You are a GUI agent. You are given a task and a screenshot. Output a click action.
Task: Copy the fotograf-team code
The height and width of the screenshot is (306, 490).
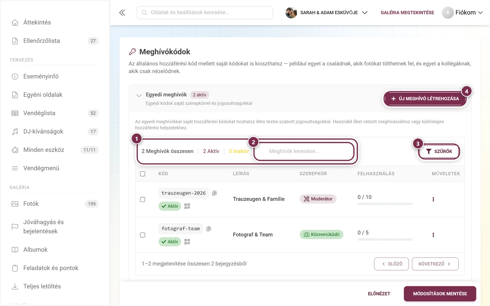(209, 229)
